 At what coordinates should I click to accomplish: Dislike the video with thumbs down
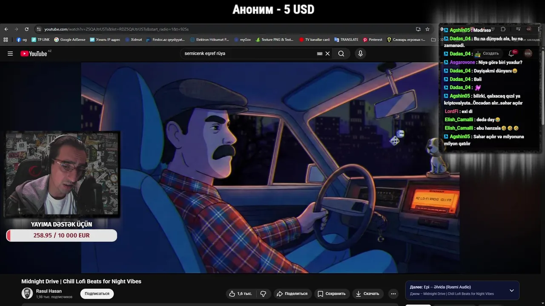(263, 294)
